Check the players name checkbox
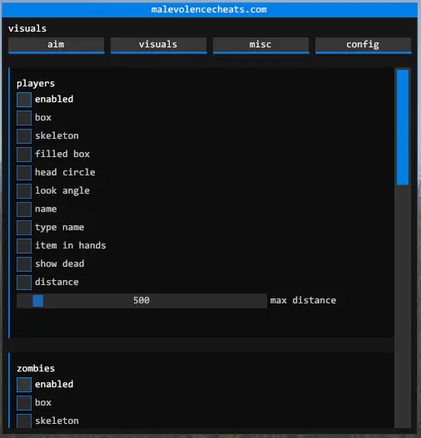Screen dimensions: 421x438 (x=24, y=209)
